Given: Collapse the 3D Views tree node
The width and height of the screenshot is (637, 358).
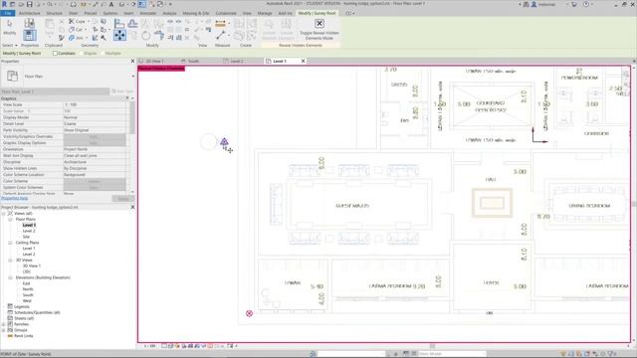Looking at the screenshot, I should (10, 260).
